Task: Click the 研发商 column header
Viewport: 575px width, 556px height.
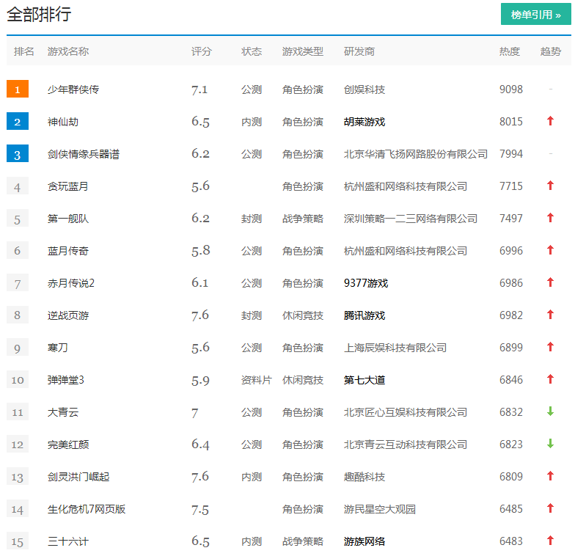Action: (359, 51)
